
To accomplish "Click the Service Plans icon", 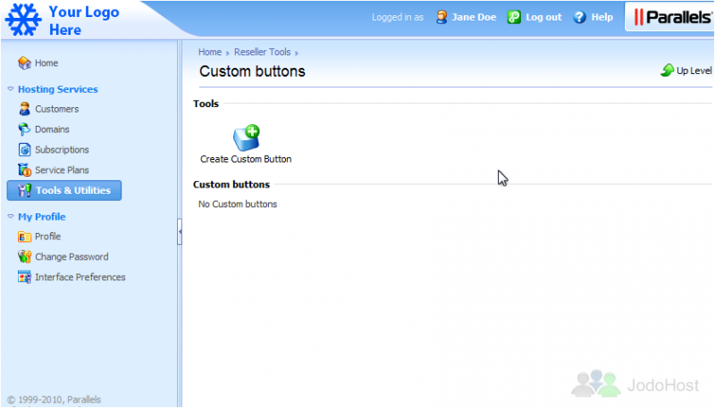I will [x=24, y=170].
